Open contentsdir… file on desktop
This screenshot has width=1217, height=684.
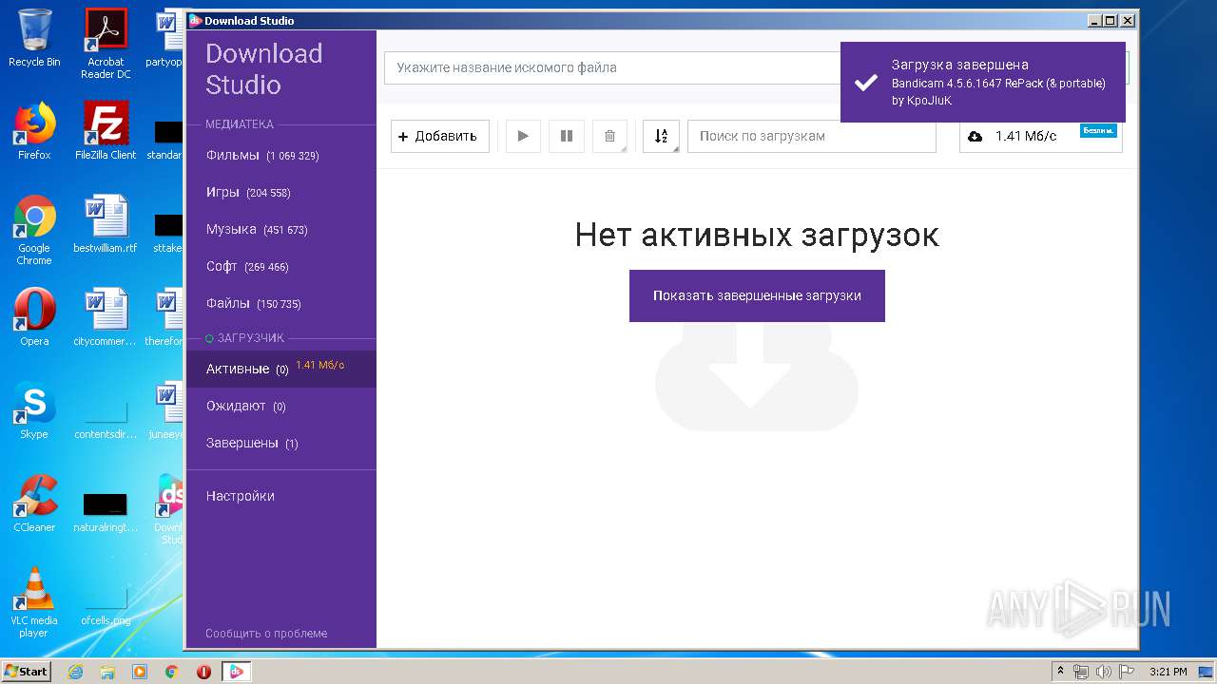[106, 418]
